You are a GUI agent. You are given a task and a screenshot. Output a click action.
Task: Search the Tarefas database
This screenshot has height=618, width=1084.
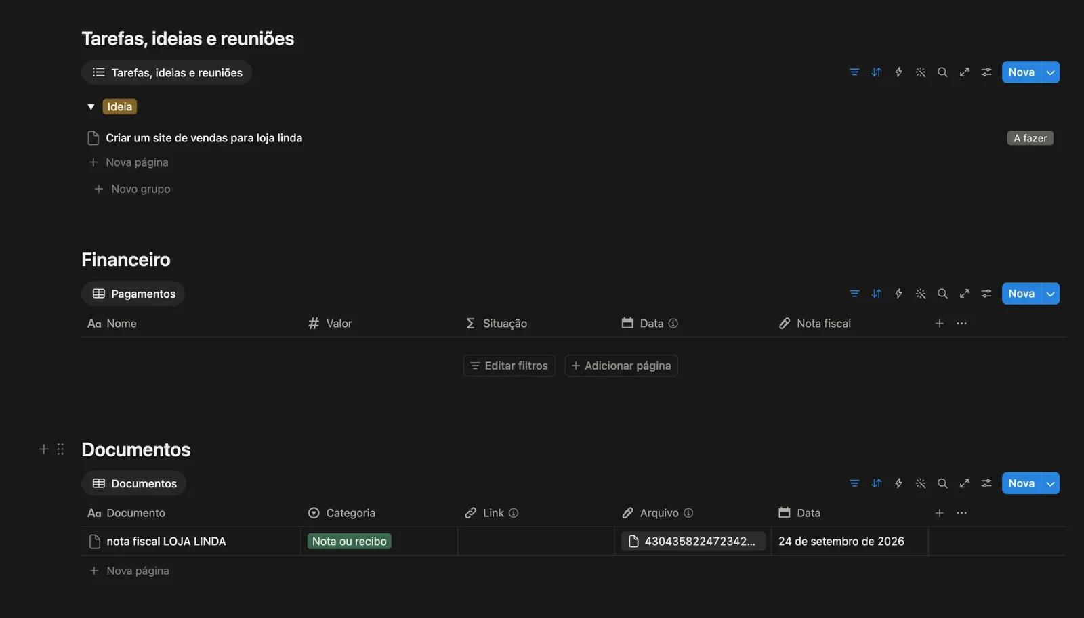click(942, 72)
